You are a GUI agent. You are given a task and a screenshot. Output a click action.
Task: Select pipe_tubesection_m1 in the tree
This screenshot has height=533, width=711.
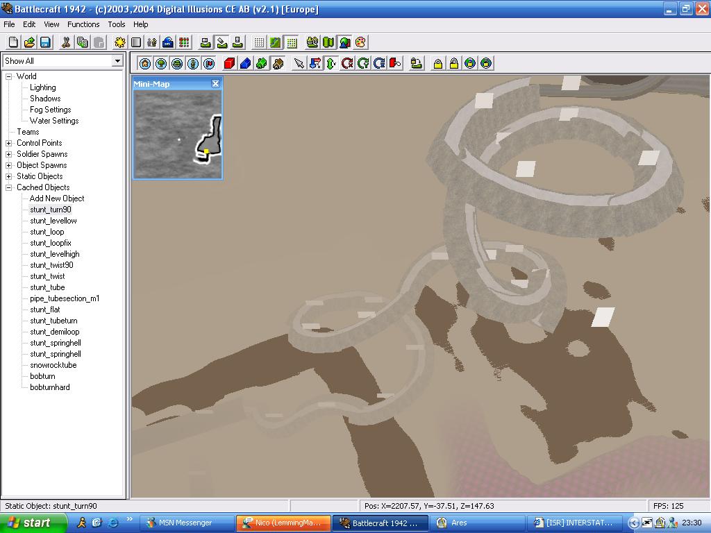point(65,298)
